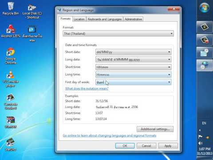
Task: Click the Region and Language title bar icon
Action: (x=59, y=10)
